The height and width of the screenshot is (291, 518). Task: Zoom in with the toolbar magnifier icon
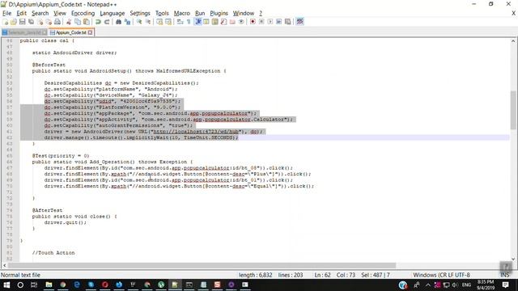139,22
